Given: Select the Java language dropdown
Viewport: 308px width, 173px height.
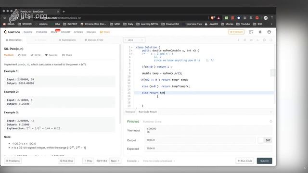Looking at the screenshot, I should point(134,40).
